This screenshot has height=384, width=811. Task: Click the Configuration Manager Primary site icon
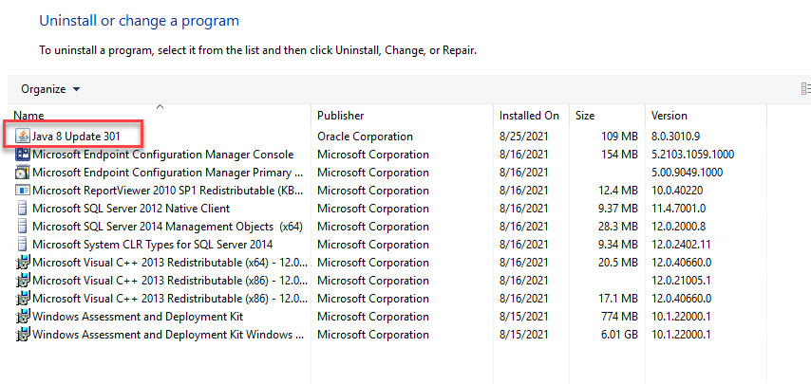(23, 173)
